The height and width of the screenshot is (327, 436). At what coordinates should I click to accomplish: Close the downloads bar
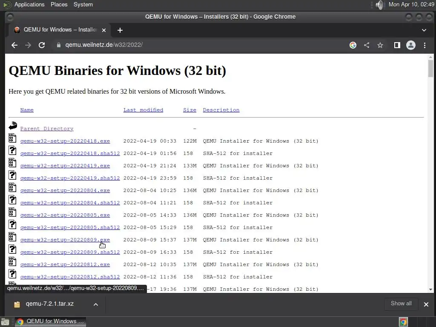[426, 304]
